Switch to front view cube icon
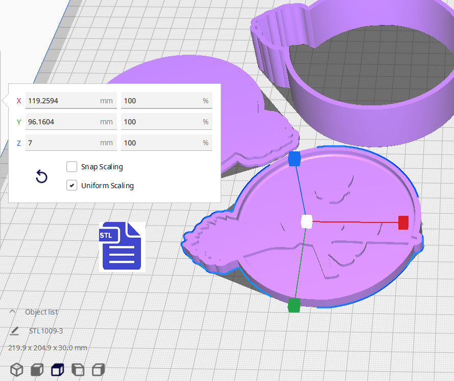 click(37, 369)
